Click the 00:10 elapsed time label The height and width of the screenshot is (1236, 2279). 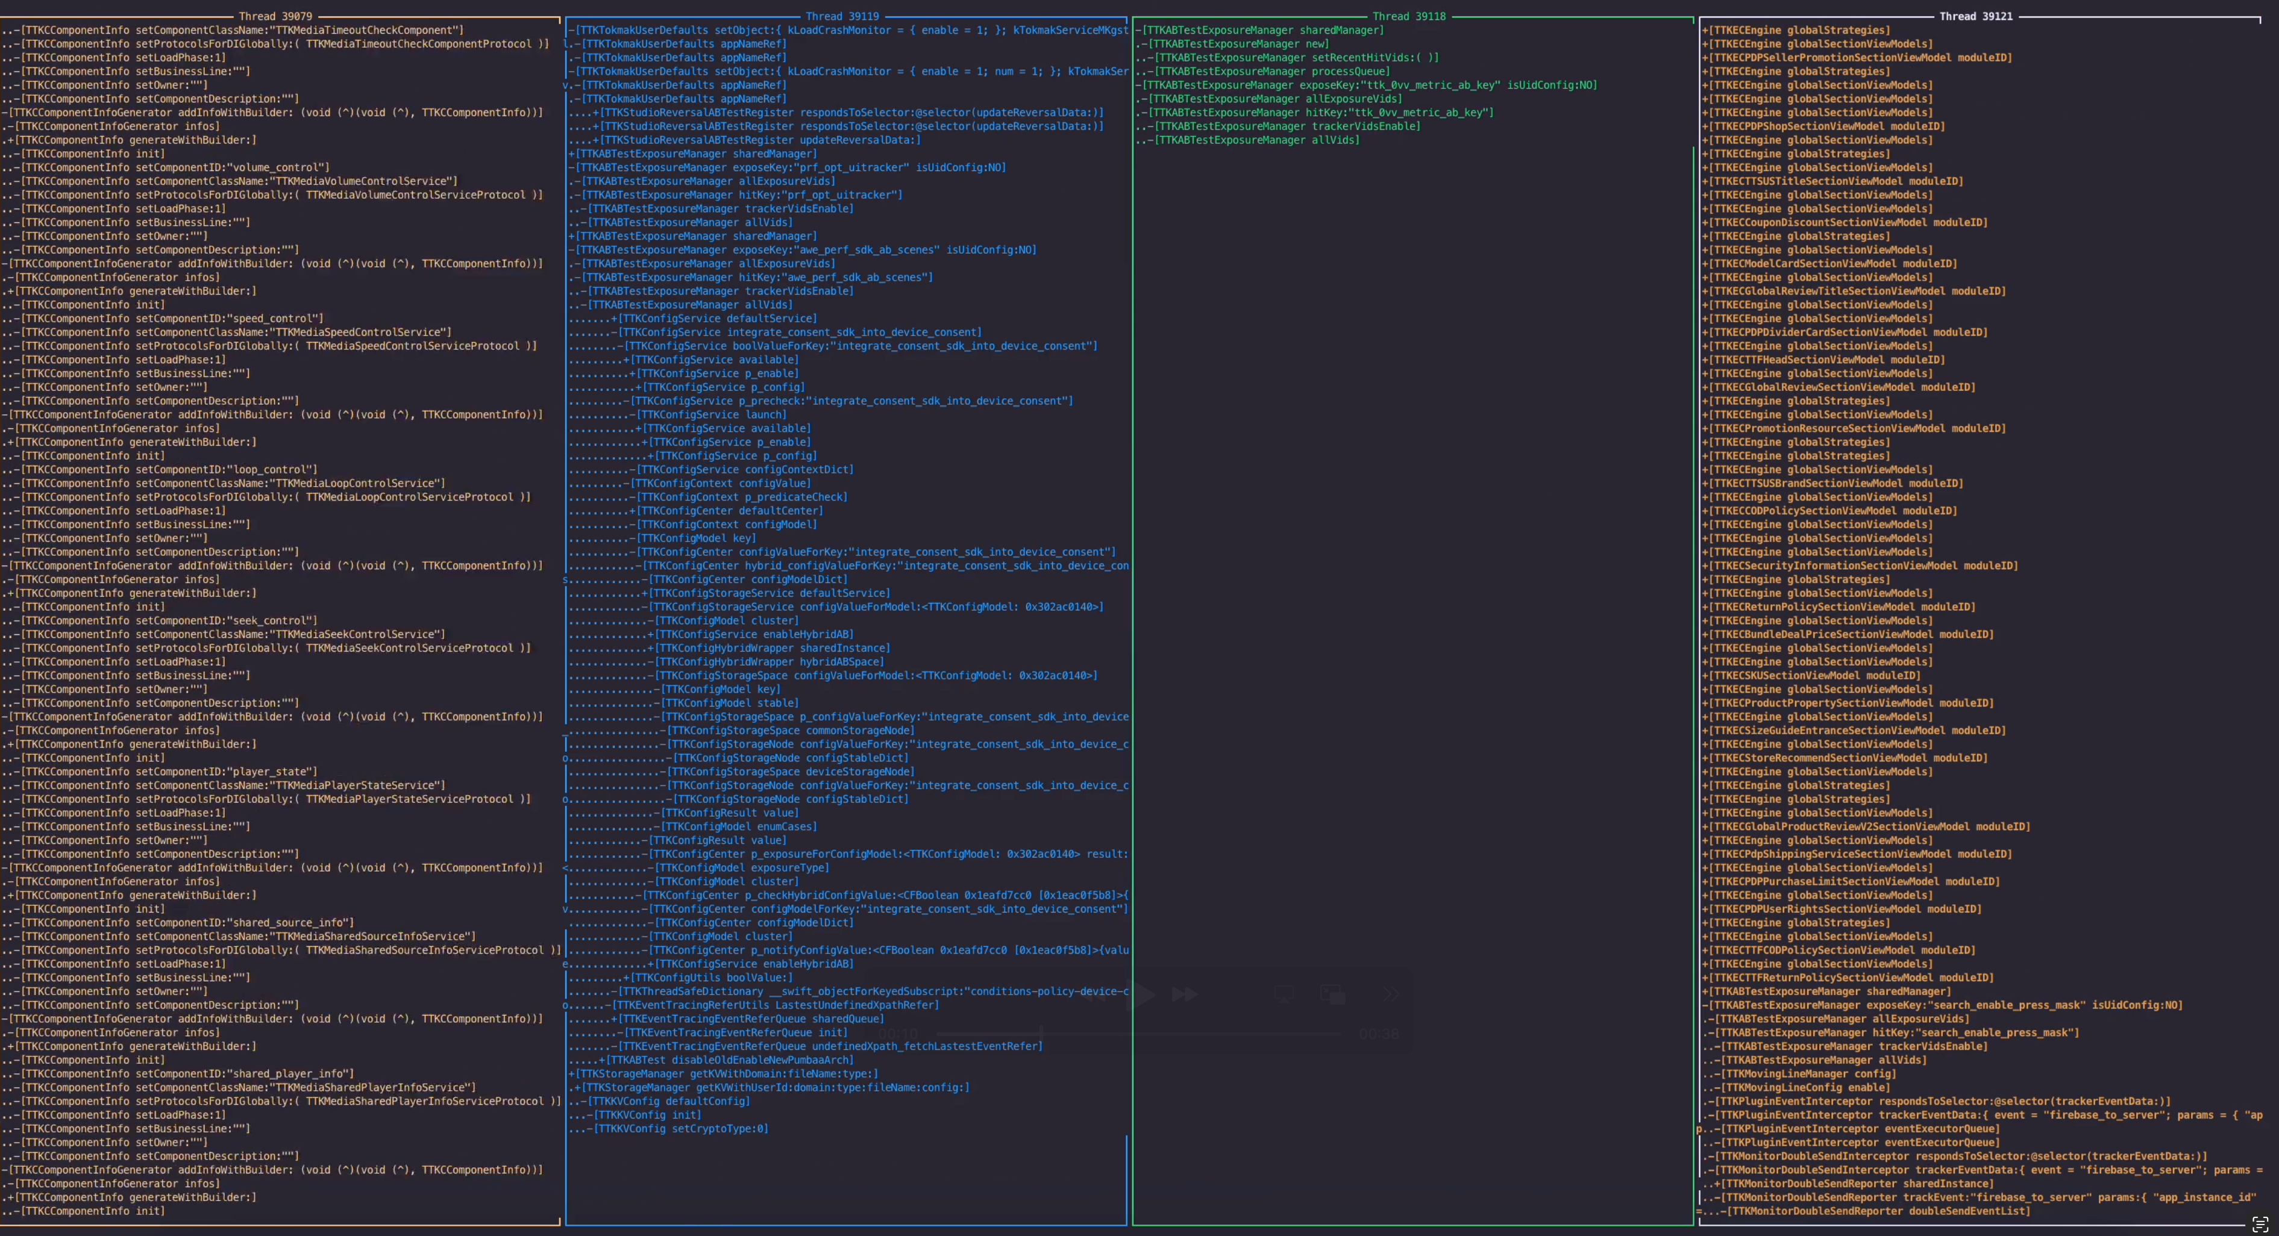pos(898,1034)
